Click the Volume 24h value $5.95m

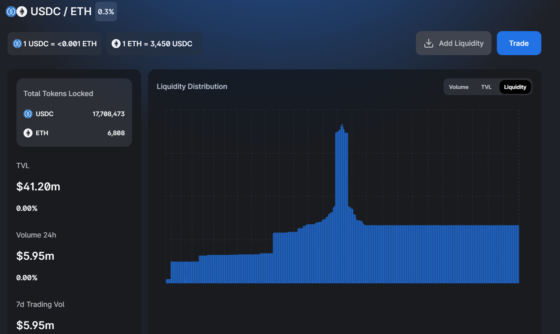(x=36, y=256)
